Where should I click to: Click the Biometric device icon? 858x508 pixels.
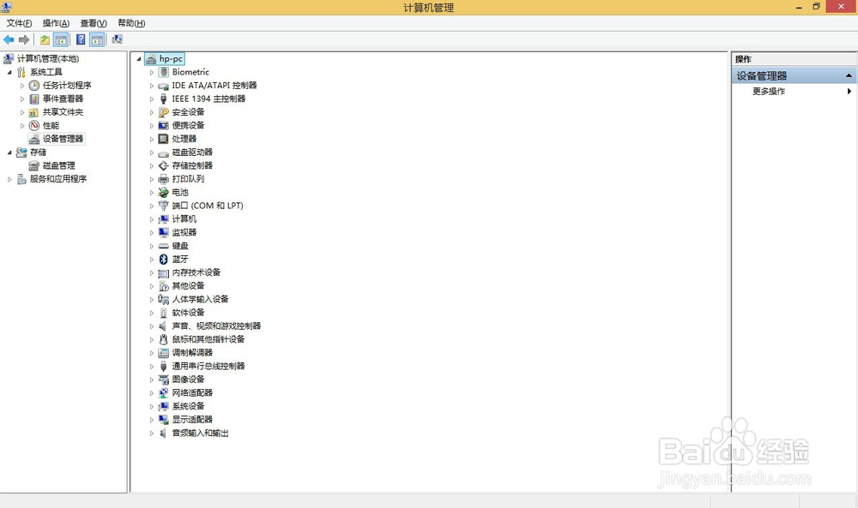pyautogui.click(x=163, y=72)
